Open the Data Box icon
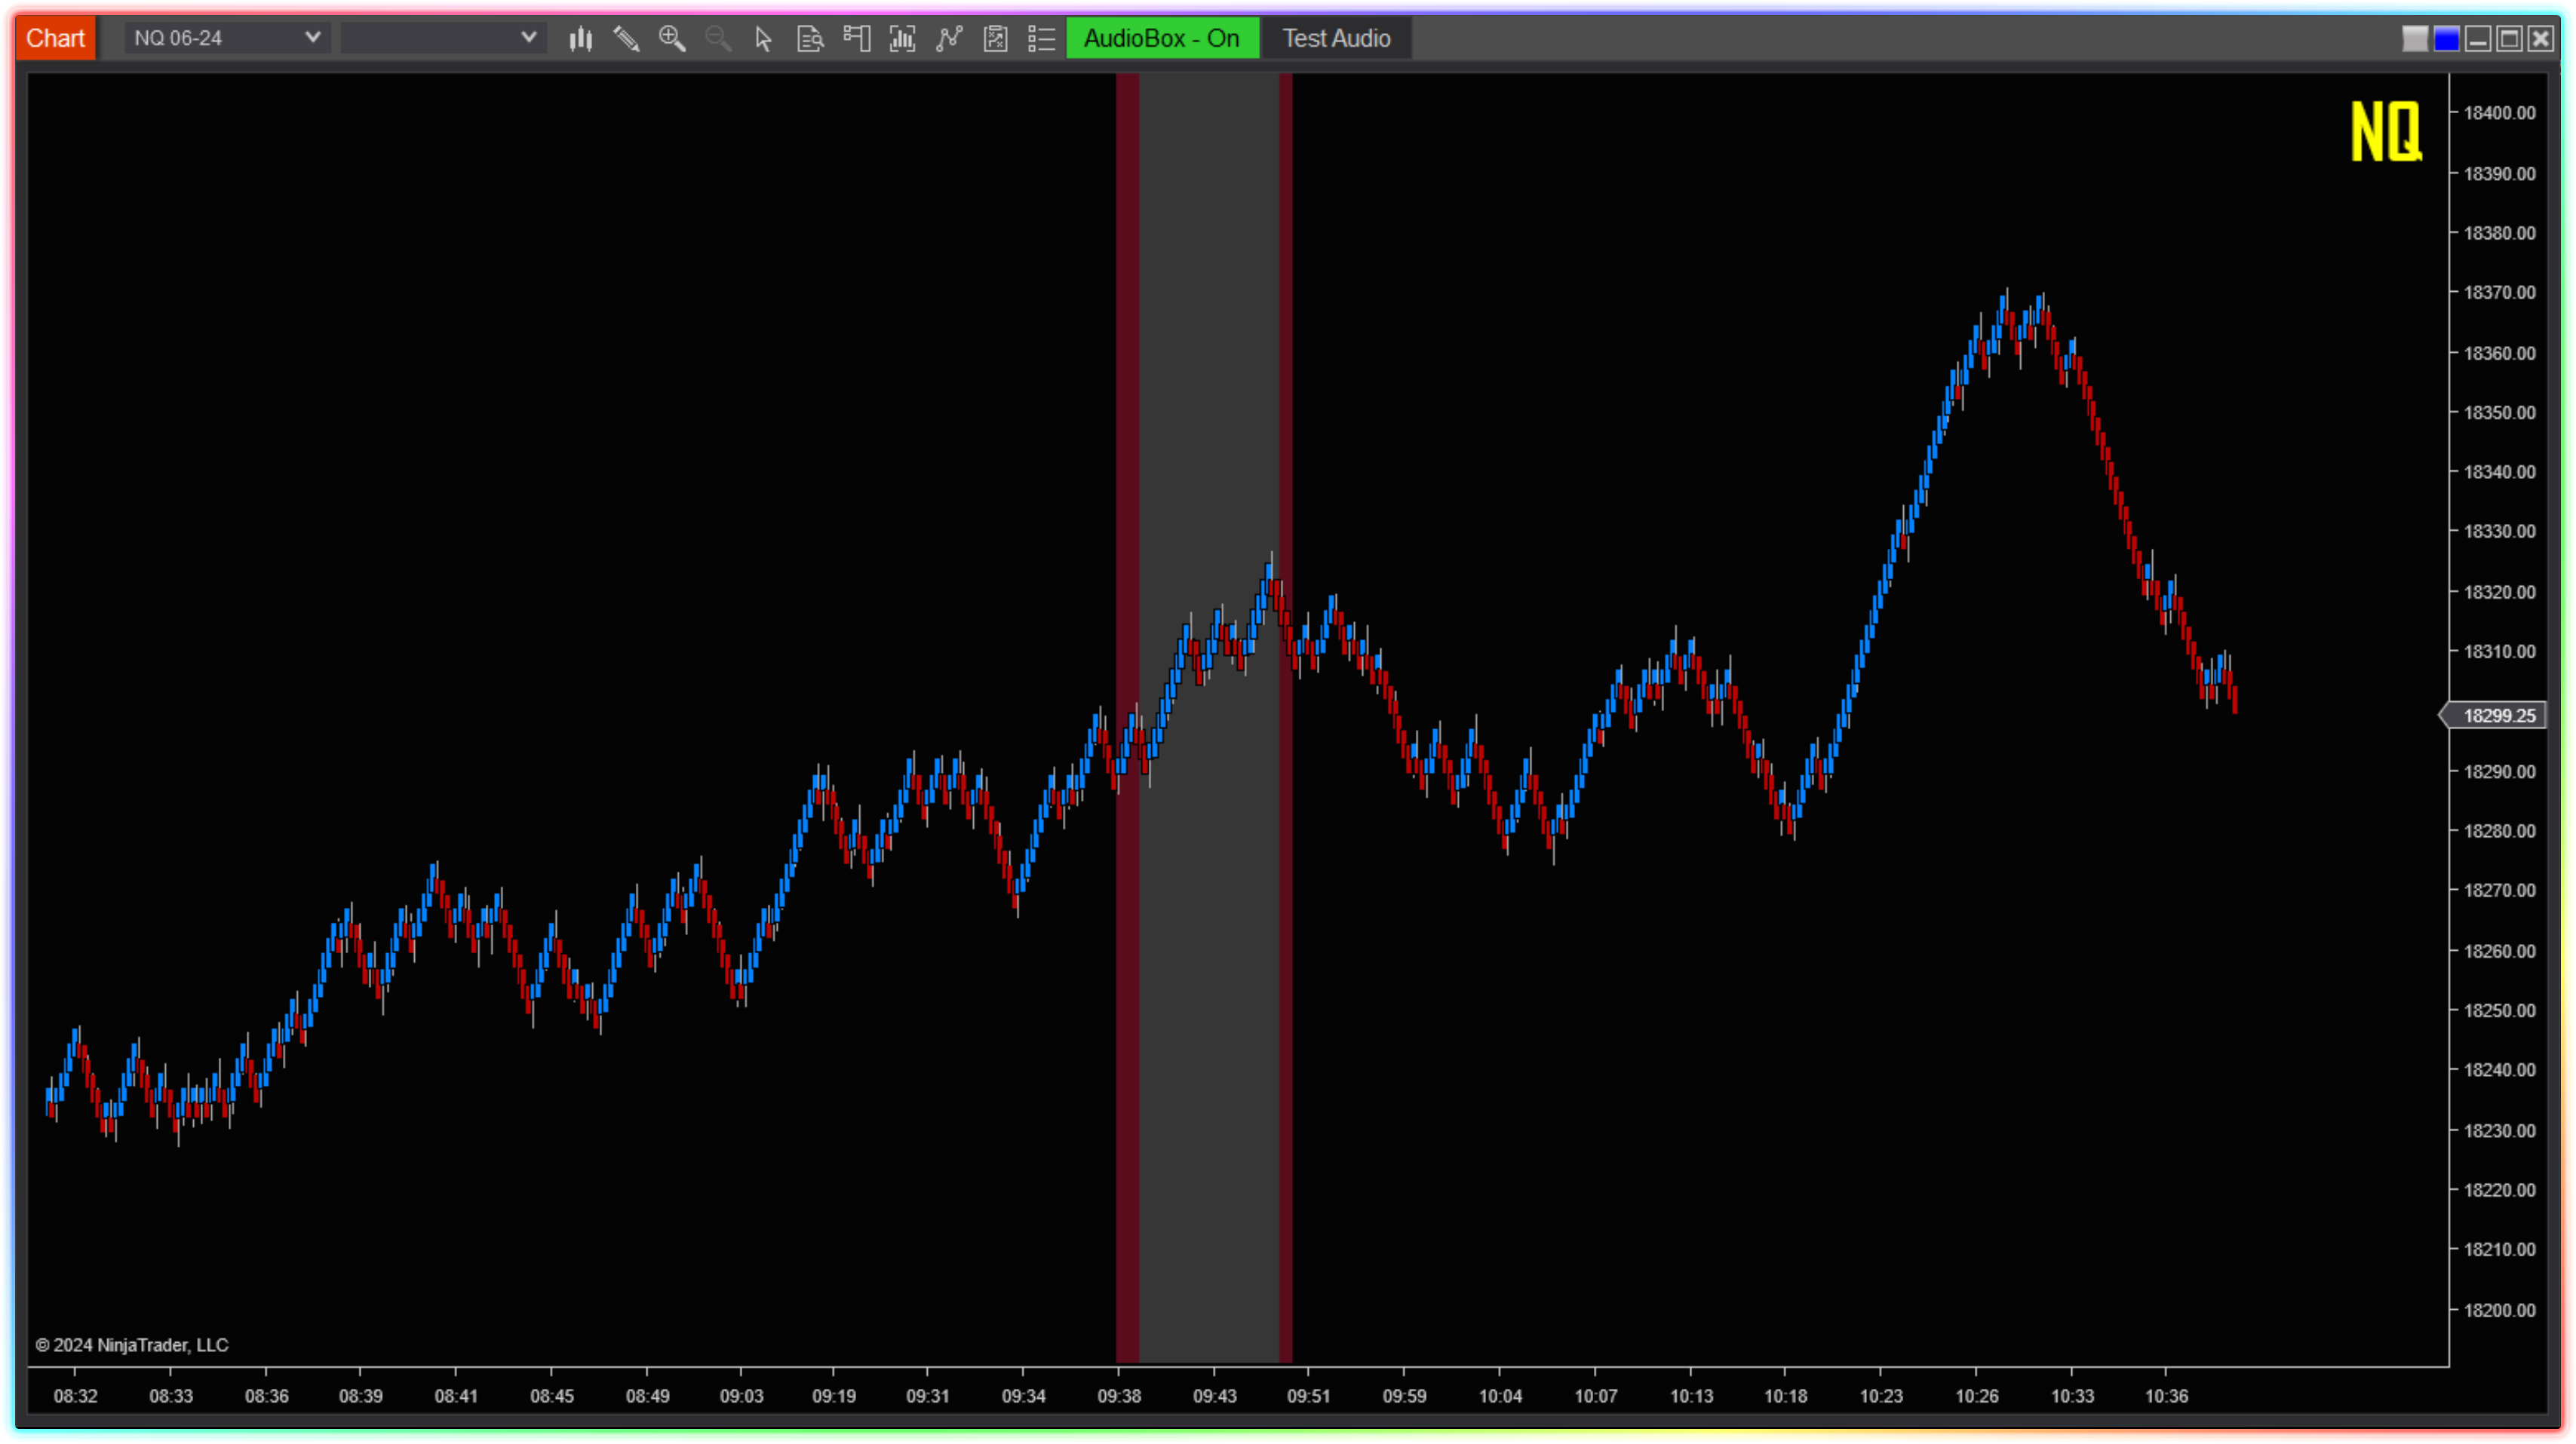The image size is (2576, 1444). pyautogui.click(x=810, y=39)
